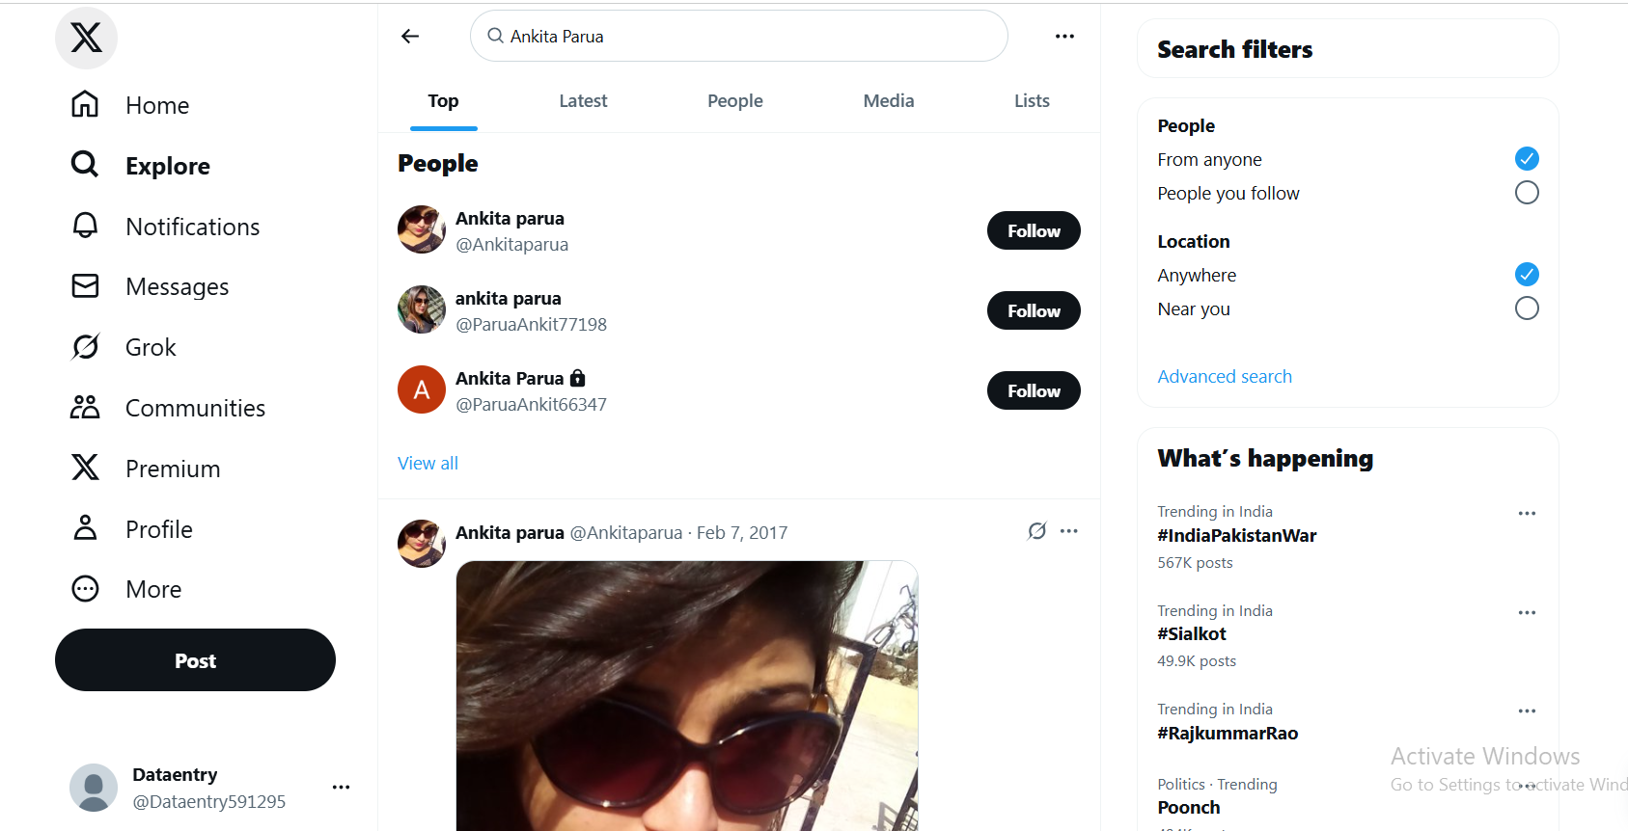Expand options for #IndiaPakistanWar trend

tap(1526, 514)
